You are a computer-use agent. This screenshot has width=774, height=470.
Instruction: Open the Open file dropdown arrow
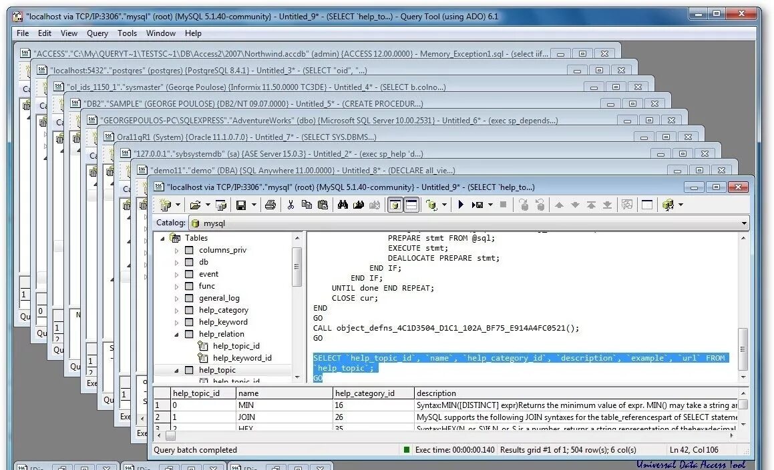pos(207,205)
